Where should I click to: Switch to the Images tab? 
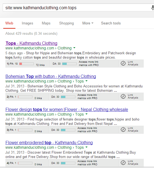[27, 23]
